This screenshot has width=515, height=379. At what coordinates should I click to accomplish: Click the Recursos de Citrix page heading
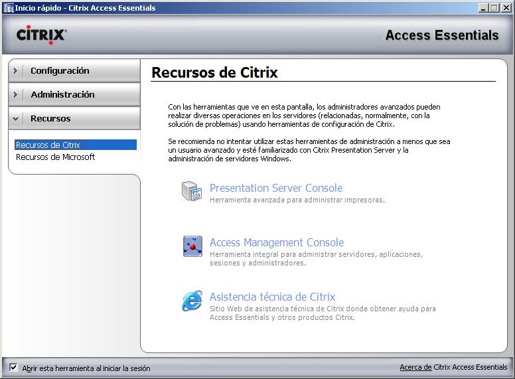[x=215, y=72]
